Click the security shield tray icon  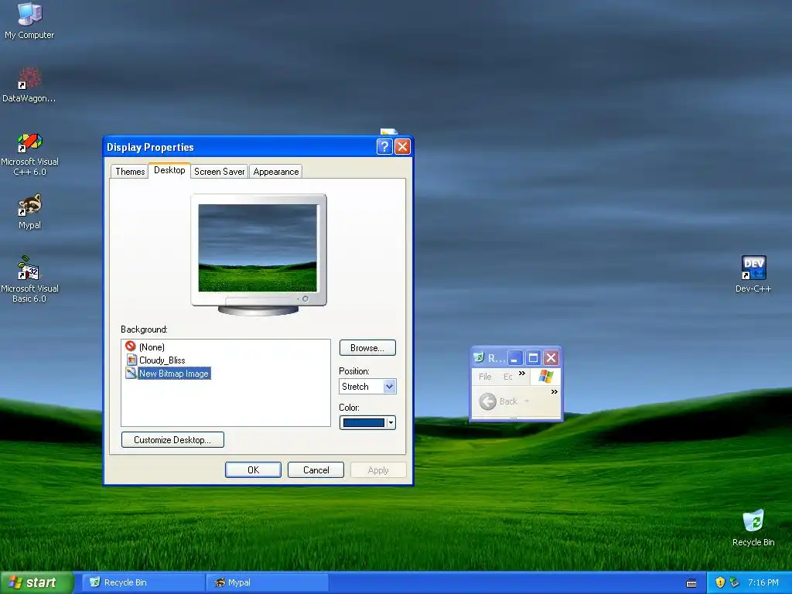click(720, 582)
